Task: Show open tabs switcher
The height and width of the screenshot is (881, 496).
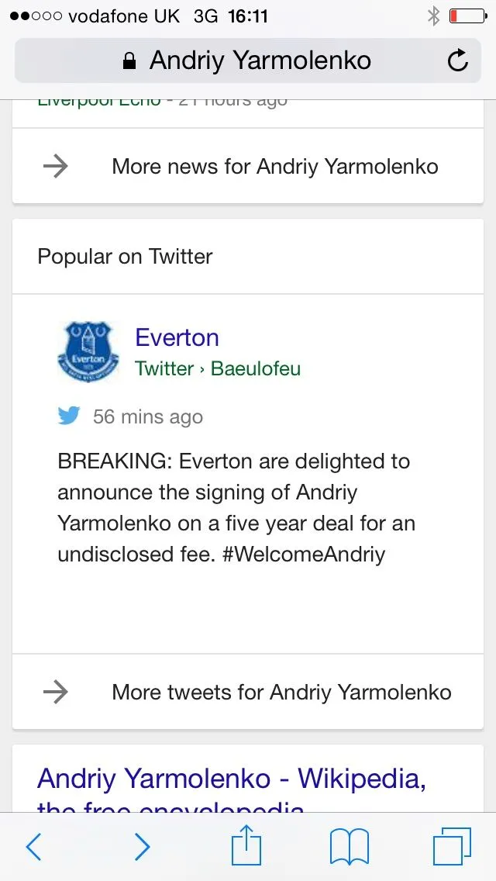Action: click(x=452, y=846)
